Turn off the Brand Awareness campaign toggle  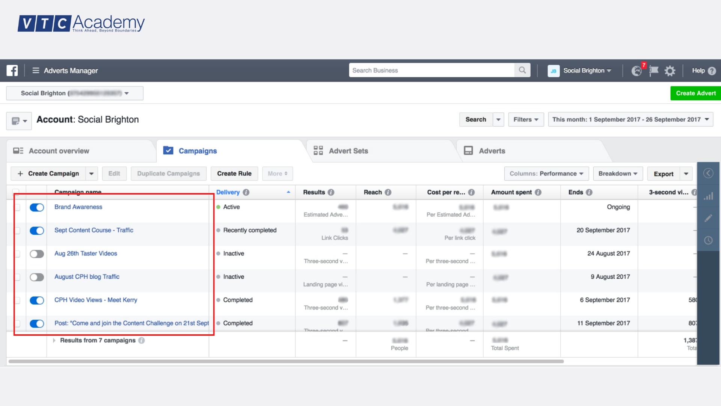coord(37,207)
